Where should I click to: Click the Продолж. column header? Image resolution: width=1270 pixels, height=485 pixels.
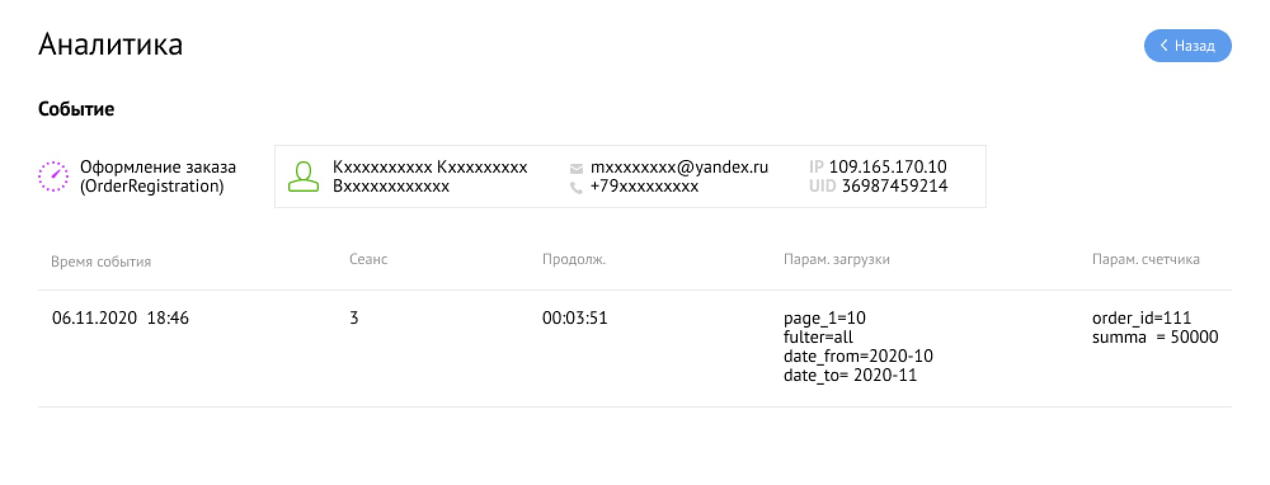tap(574, 259)
